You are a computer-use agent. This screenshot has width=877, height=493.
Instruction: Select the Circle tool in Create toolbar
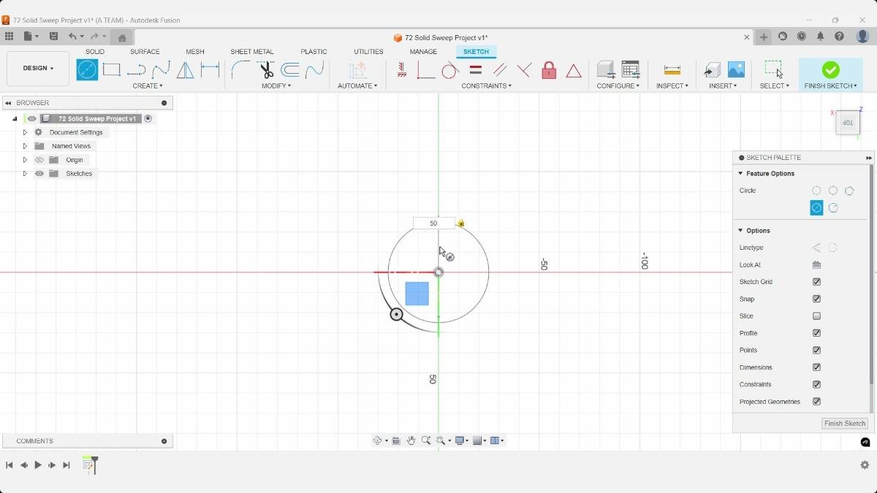coord(87,69)
